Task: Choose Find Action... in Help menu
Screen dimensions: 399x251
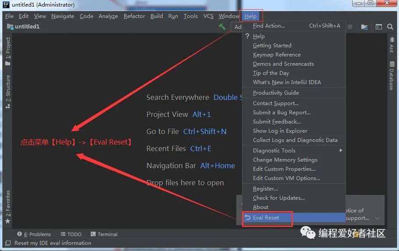Action: 294,26
